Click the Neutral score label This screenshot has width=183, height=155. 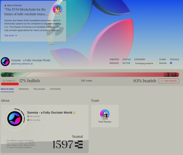(x=77, y=136)
